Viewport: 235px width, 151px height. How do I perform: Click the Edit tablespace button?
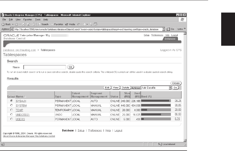pos(107,88)
